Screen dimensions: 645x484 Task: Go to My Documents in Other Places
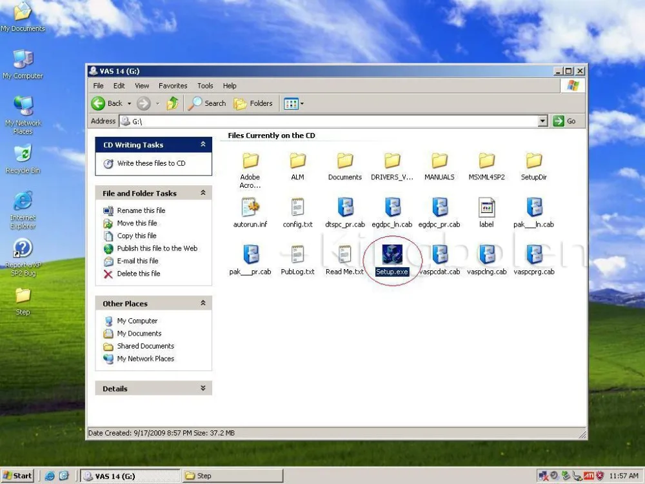coord(139,334)
